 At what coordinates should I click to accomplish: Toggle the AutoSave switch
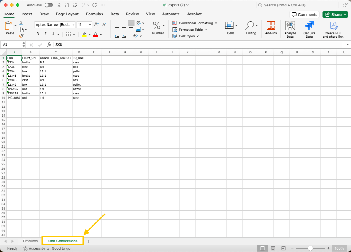tap(49, 5)
